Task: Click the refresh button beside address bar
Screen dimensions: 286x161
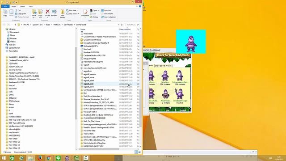Action: pos(122,25)
